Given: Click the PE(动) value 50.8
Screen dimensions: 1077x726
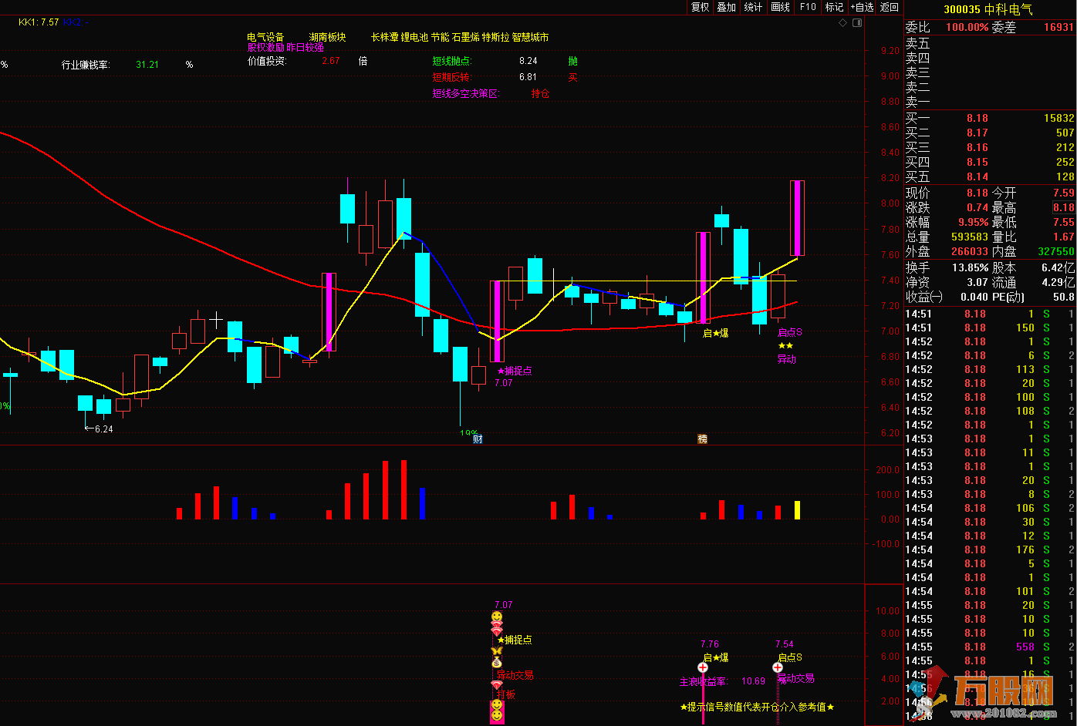Looking at the screenshot, I should click(1064, 297).
